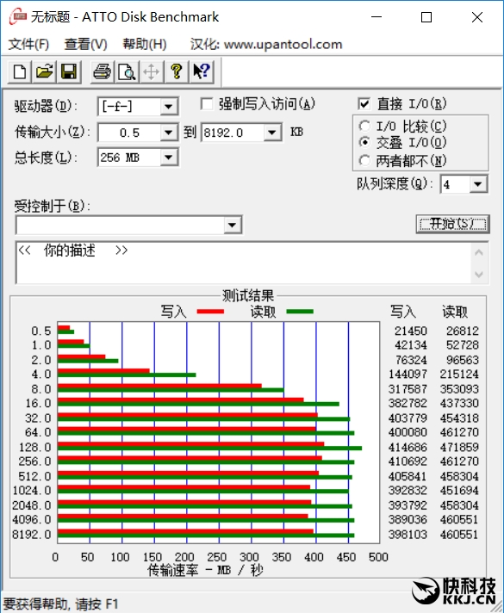This screenshot has width=504, height=613.
Task: Click the yellow question mark help icon
Action: coord(177,72)
